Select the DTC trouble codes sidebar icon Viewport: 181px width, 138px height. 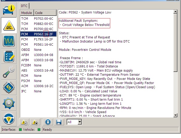(x=9, y=25)
